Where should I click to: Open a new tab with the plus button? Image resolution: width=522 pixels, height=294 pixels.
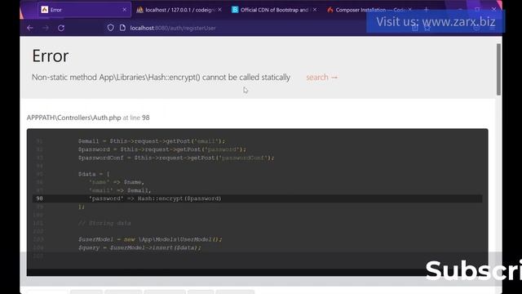(426, 10)
